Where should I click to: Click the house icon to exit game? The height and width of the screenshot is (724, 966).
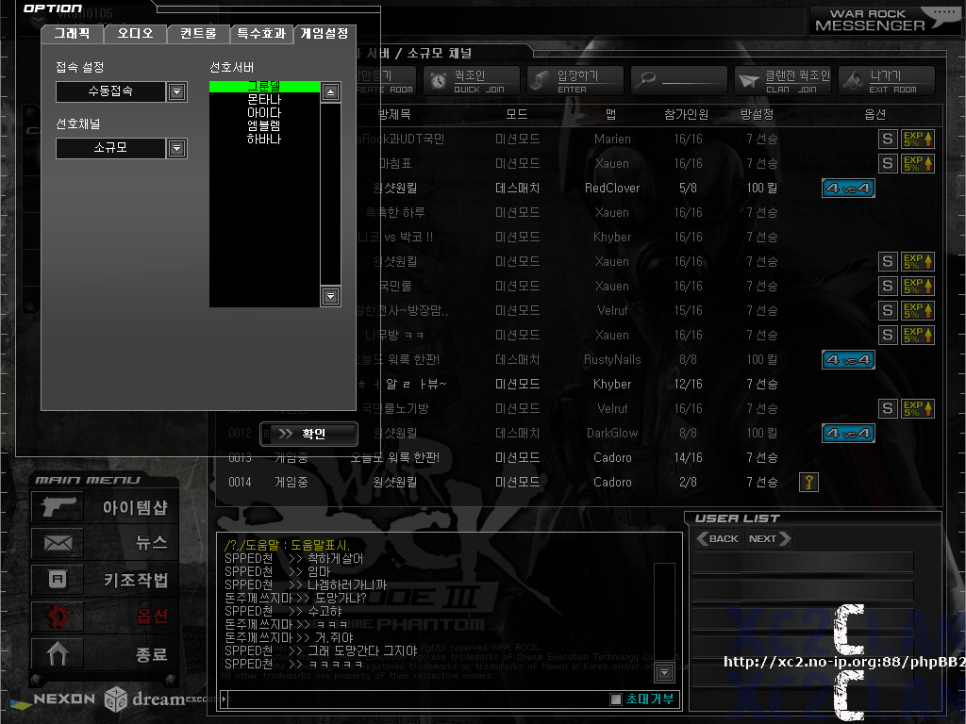[57, 652]
